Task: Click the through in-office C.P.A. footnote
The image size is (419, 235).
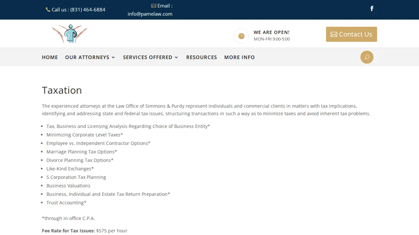Action: click(x=68, y=218)
